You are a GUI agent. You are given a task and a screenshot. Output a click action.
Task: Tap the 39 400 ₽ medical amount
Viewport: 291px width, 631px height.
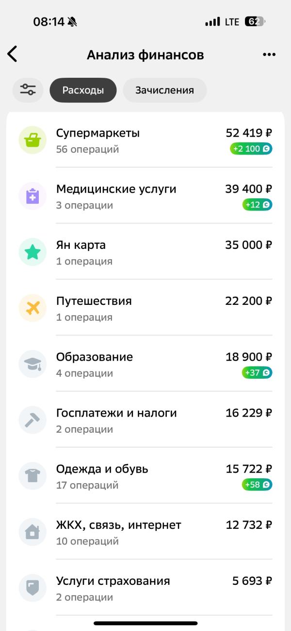tap(248, 189)
